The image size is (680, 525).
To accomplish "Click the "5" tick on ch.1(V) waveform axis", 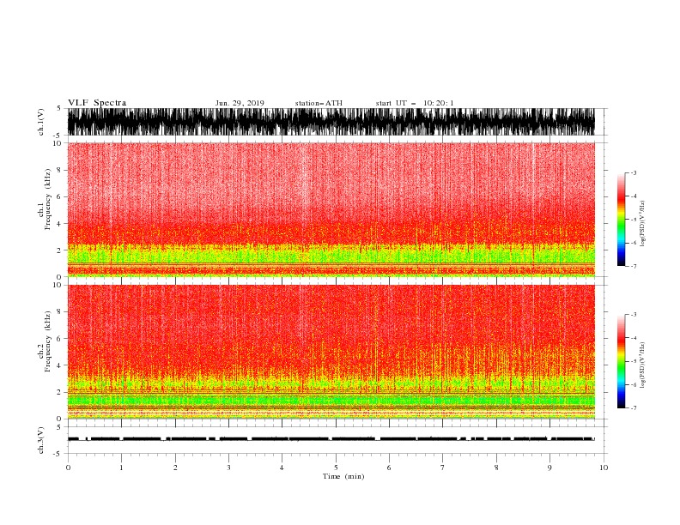I will [59, 108].
